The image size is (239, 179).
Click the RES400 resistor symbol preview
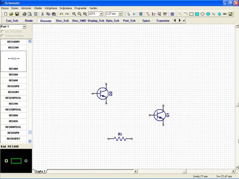(x=14, y=59)
